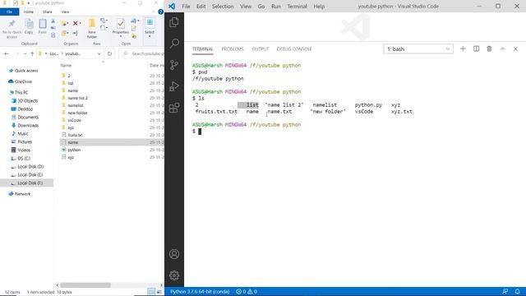Select the 'name list 2' folder

(x=77, y=98)
